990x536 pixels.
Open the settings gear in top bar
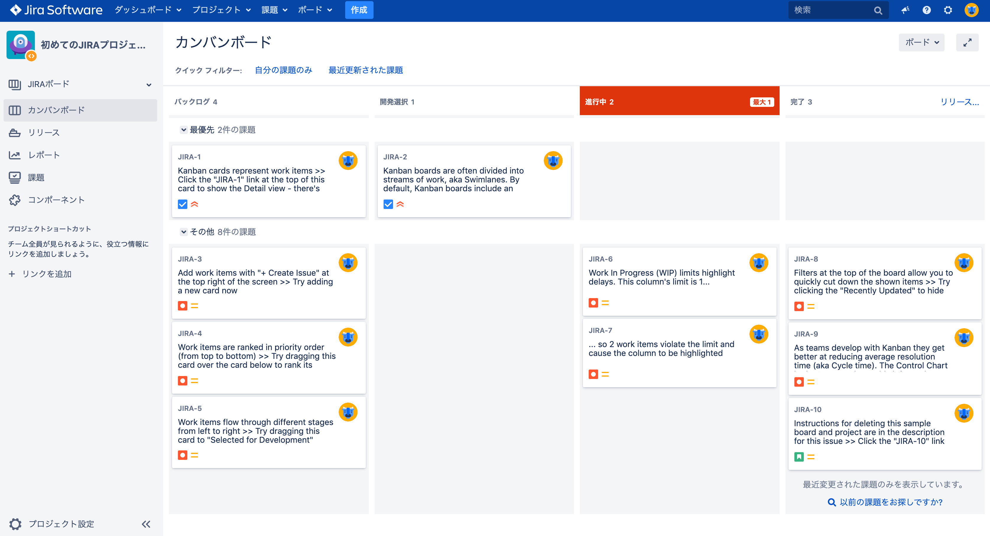click(948, 10)
